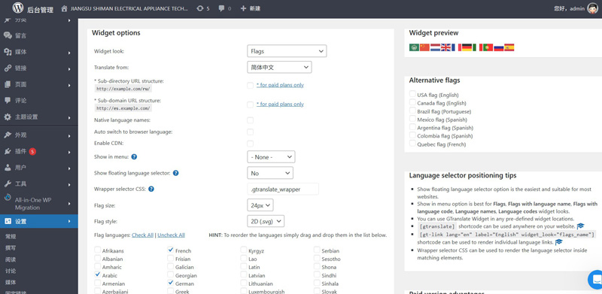This screenshot has height=294, width=602.
Task: Click the 主题设置 gear icon
Action: click(8, 117)
